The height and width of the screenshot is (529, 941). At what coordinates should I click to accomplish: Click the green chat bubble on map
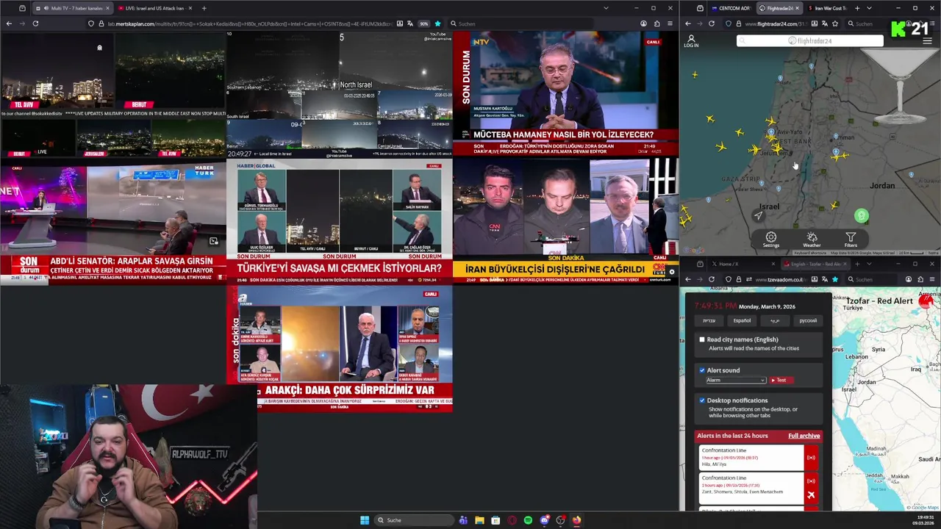point(862,216)
